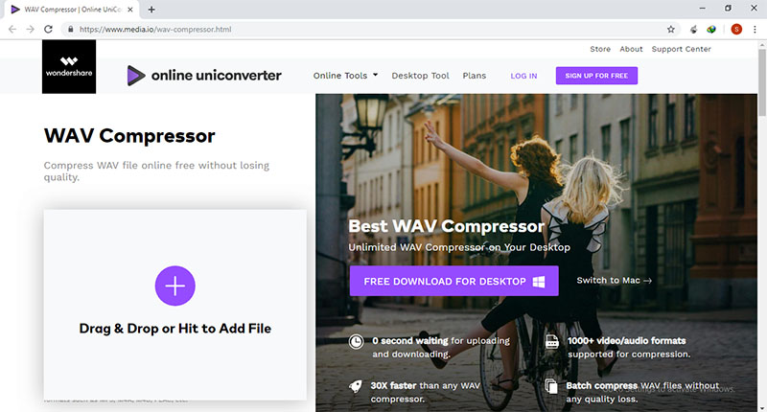Expand the Online Tools dropdown
This screenshot has height=412, width=767.
pyautogui.click(x=345, y=76)
